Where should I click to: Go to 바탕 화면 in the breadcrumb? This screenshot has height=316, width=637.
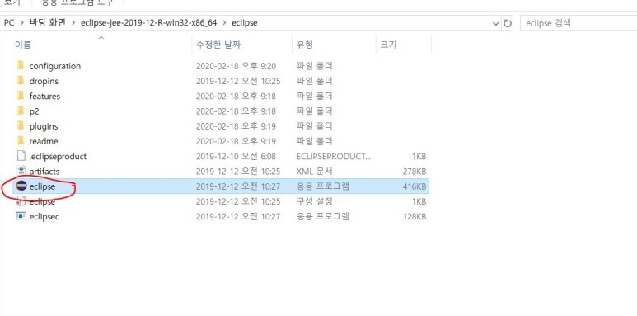pyautogui.click(x=48, y=23)
